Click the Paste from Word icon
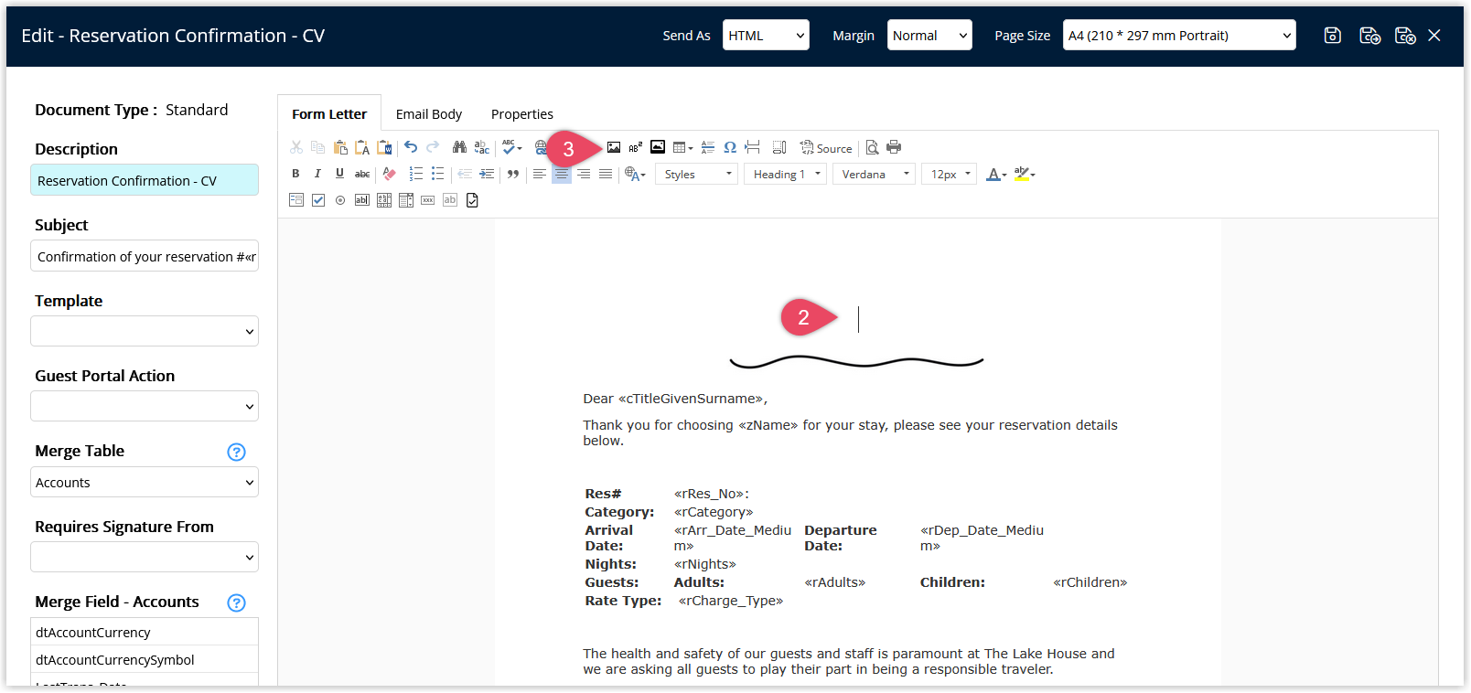The image size is (1471, 693). coord(384,147)
